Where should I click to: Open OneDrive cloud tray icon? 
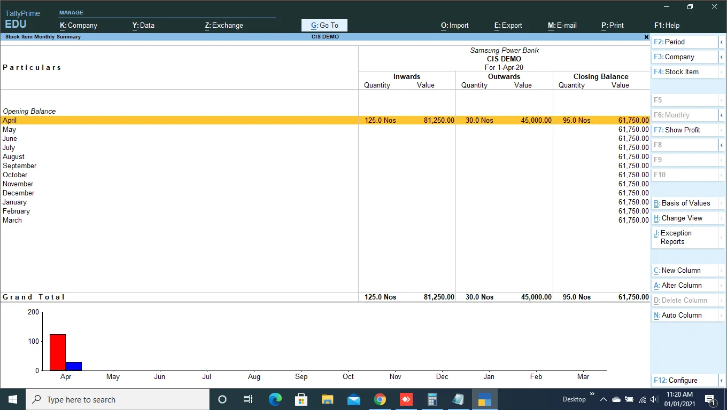click(616, 399)
